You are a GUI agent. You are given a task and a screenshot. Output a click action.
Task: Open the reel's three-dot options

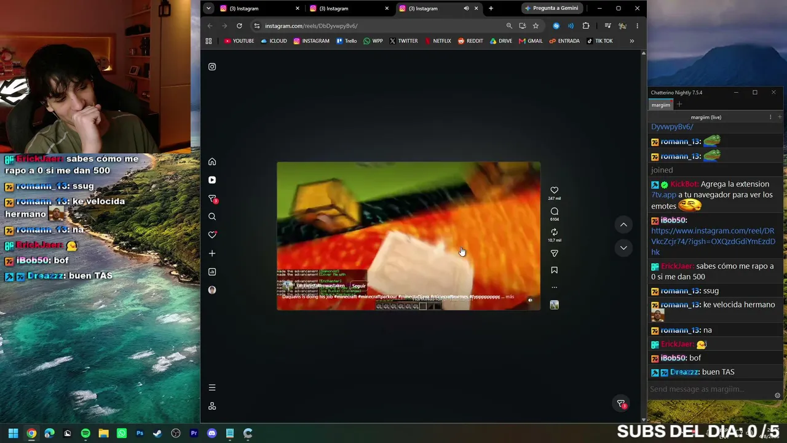554,287
